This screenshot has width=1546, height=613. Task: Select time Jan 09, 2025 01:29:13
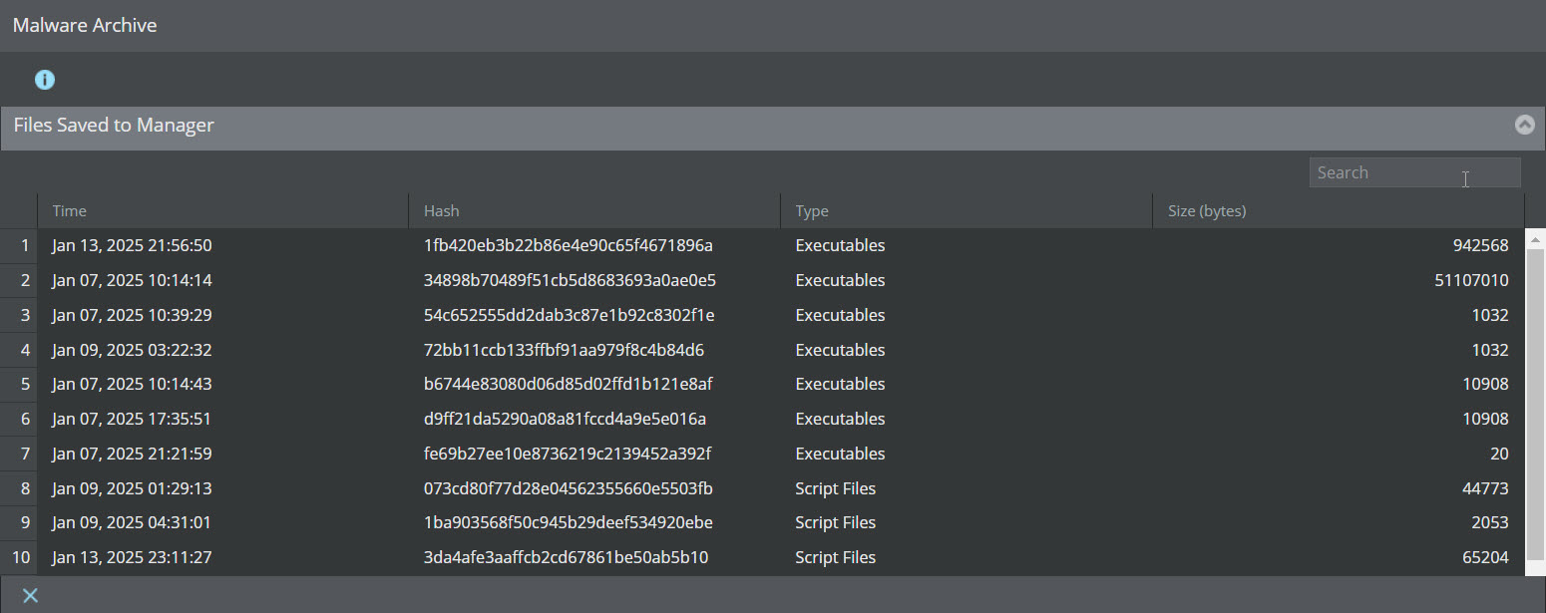pos(132,488)
